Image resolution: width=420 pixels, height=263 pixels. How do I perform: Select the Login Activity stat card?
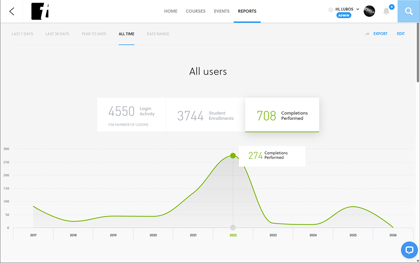pos(131,115)
